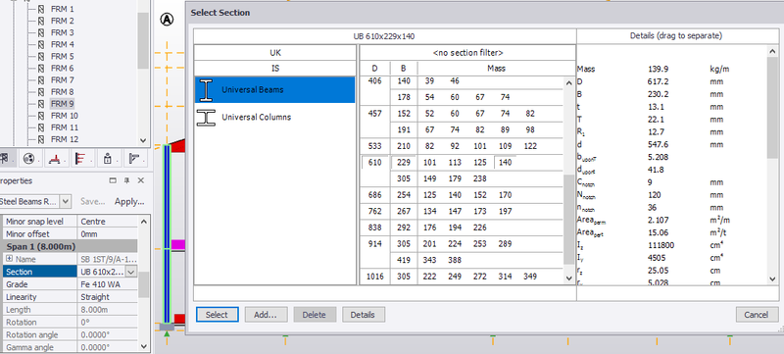Select the Universal Beams section type
Screen dimensions: 784x354
point(275,90)
